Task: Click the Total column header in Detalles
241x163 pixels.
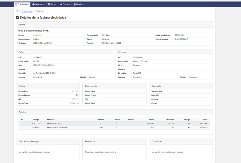Action: (205, 119)
